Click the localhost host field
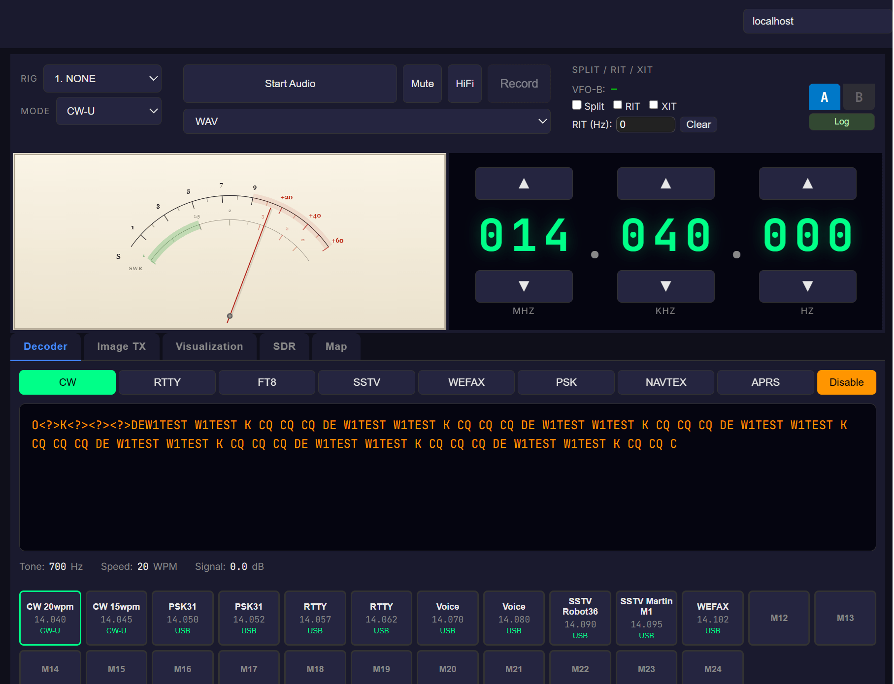 818,21
